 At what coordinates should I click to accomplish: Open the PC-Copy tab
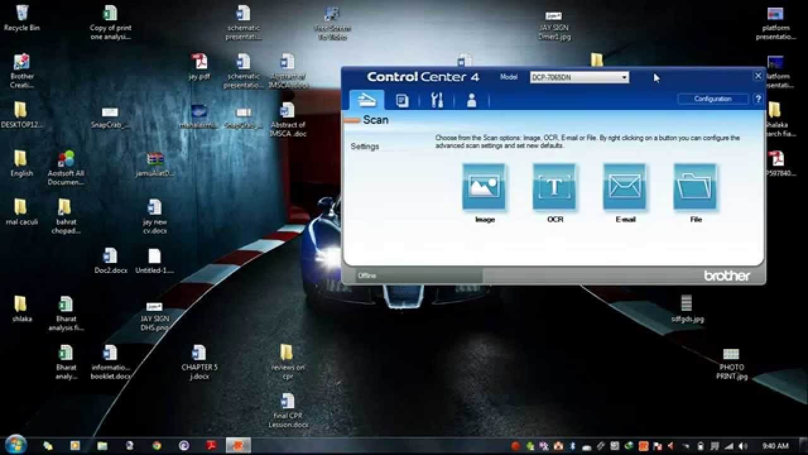click(x=402, y=100)
